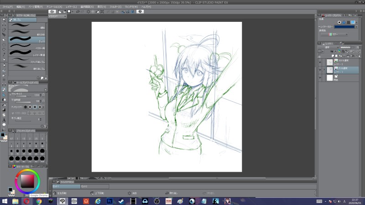Select the Lasso selection tool

(4, 45)
